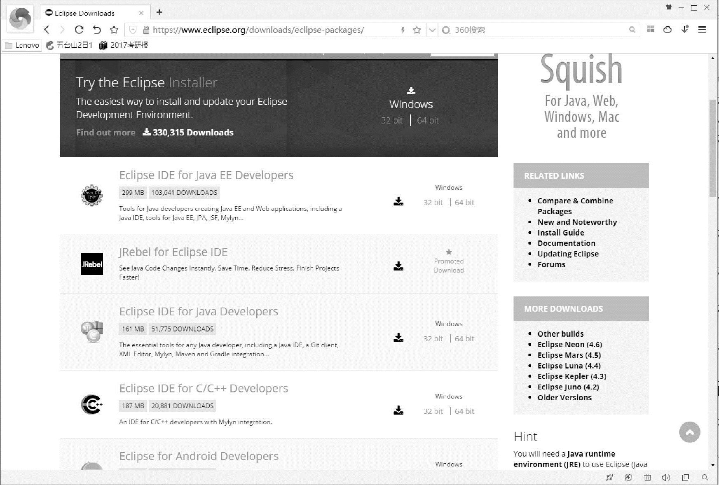Open Eclipse for Android Developers title

199,456
